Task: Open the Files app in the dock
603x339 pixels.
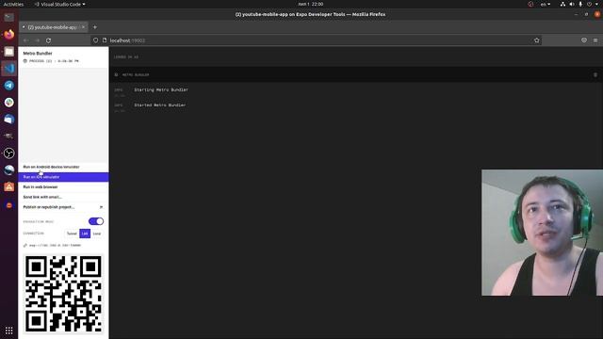Action: click(8, 52)
